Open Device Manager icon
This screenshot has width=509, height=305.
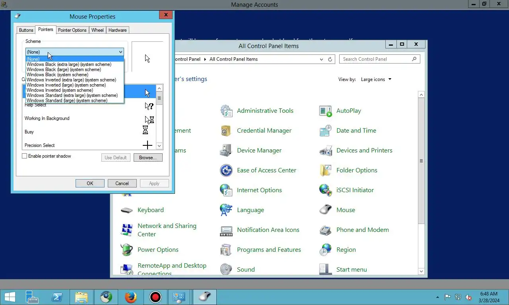pyautogui.click(x=226, y=151)
